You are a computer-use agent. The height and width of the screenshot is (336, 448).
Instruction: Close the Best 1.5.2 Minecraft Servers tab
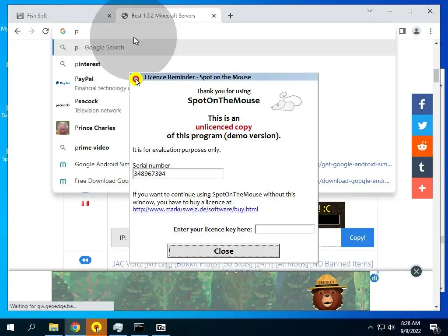pyautogui.click(x=213, y=16)
